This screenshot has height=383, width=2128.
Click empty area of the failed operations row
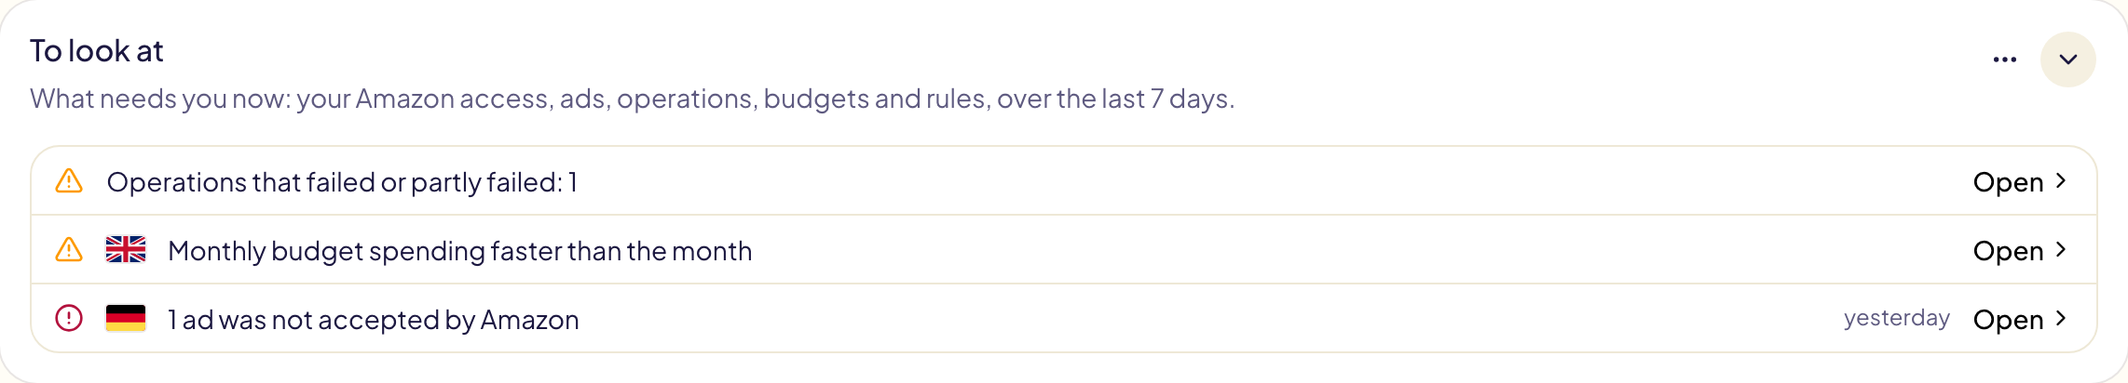coord(1211,181)
